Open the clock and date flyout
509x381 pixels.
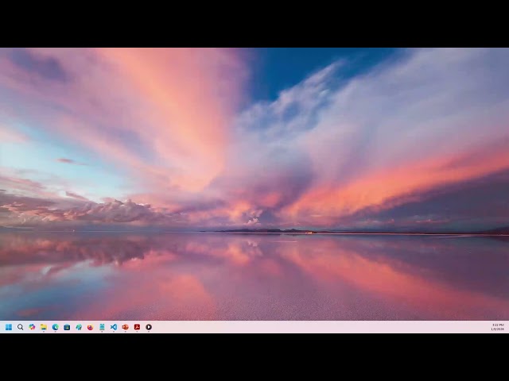[x=498, y=327]
